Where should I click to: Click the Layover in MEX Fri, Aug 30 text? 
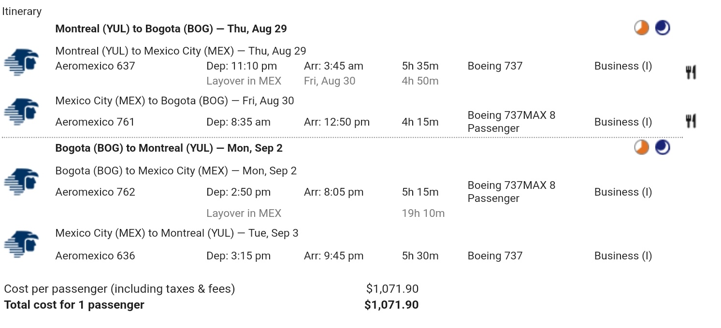244,81
